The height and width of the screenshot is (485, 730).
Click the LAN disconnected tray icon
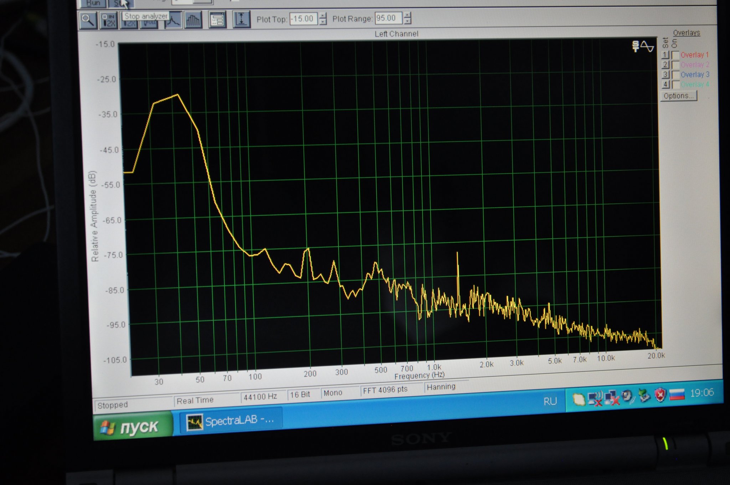[x=611, y=398]
